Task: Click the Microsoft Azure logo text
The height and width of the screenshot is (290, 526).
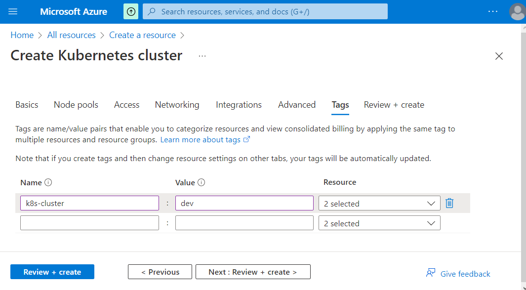Action: [x=74, y=12]
